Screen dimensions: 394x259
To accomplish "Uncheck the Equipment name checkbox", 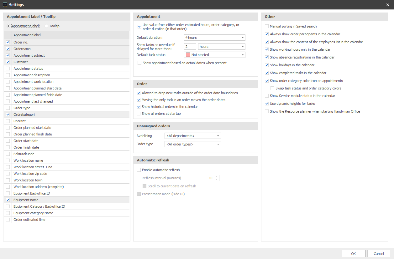I will 8,200.
